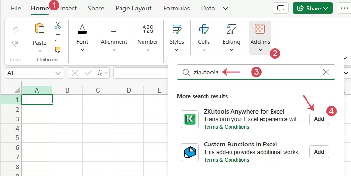
Task: Click the Custom Functions blue cube icon
Action: [190, 152]
